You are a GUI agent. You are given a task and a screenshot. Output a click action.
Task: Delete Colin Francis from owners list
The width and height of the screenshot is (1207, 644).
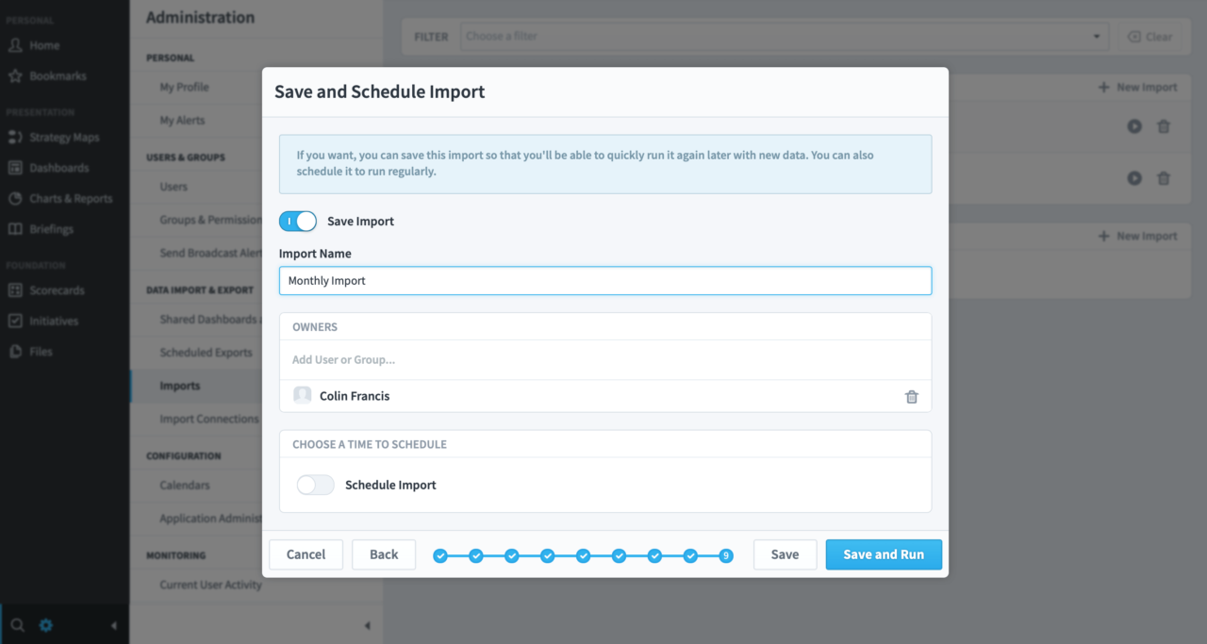click(911, 397)
